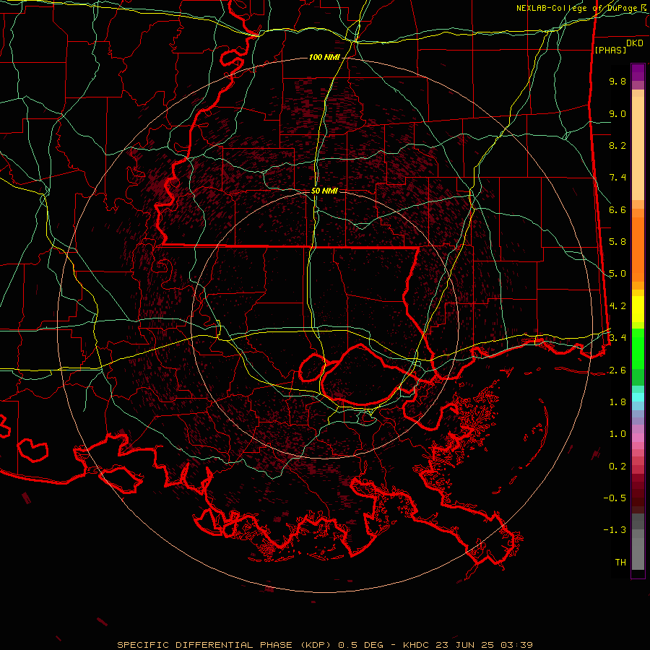The height and width of the screenshot is (650, 650).
Task: Click the bright green band of the color scale
Action: 638,348
